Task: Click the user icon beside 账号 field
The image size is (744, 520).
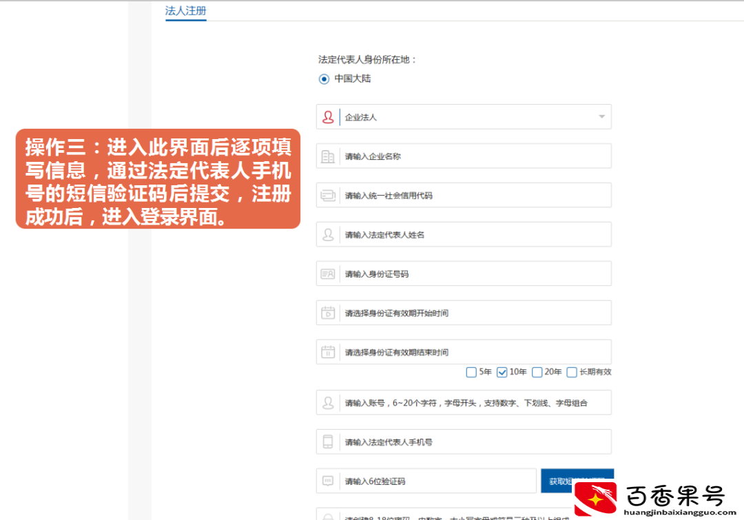Action: pyautogui.click(x=328, y=403)
